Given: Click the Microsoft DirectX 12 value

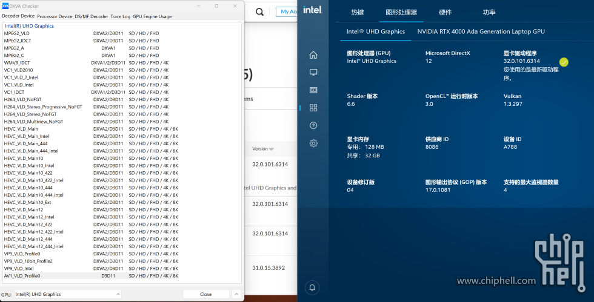Looking at the screenshot, I should 429,61.
